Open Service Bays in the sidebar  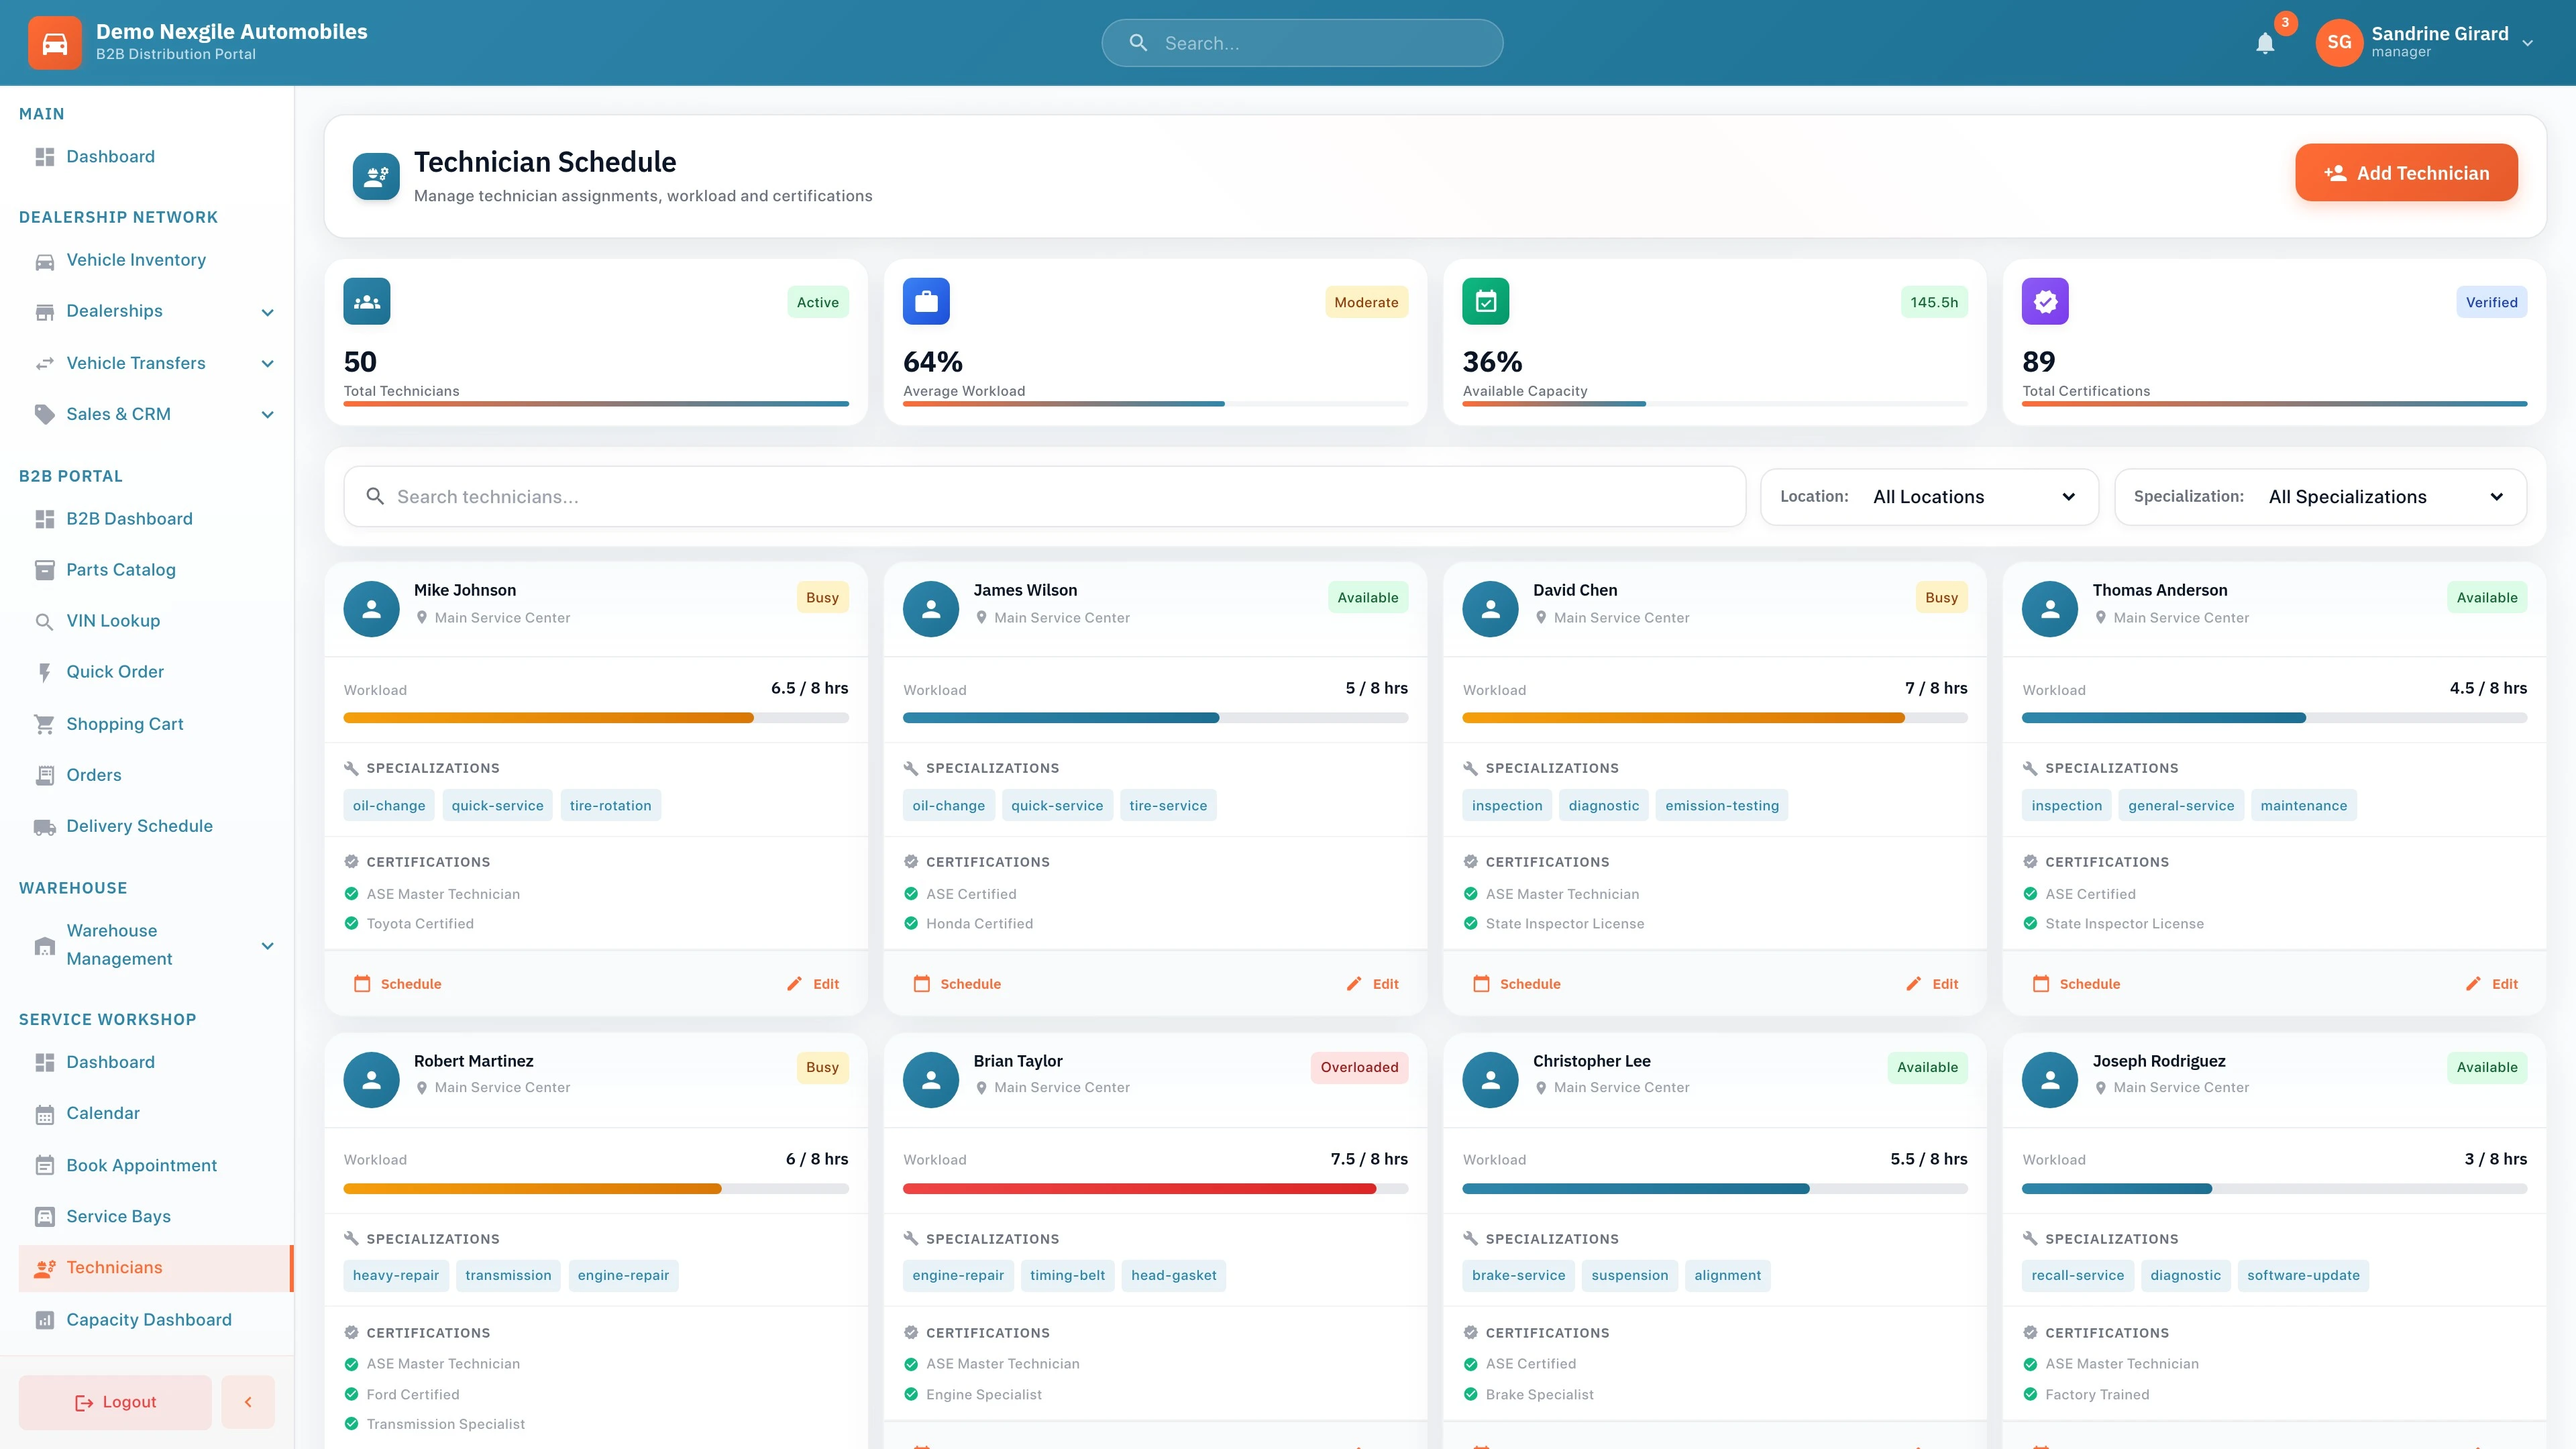point(118,1216)
